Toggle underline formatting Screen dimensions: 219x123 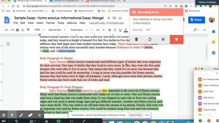tap(120, 30)
